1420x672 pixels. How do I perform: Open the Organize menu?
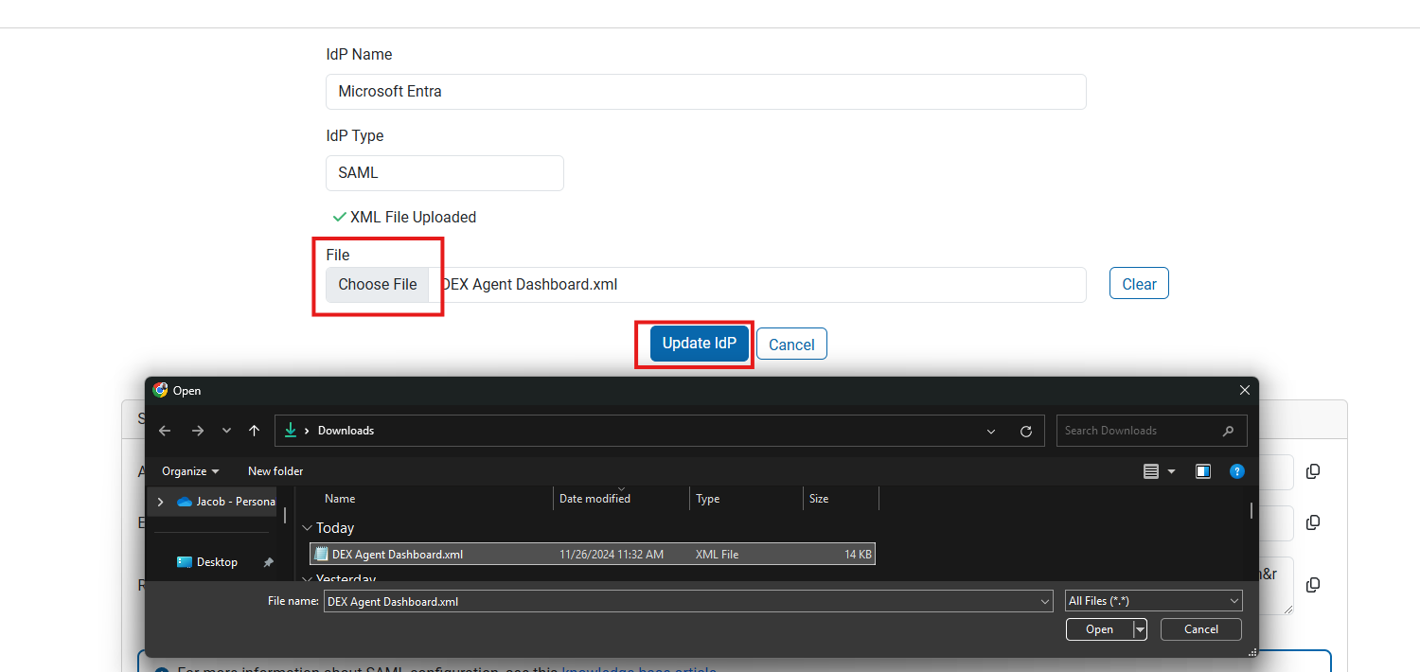pyautogui.click(x=189, y=471)
